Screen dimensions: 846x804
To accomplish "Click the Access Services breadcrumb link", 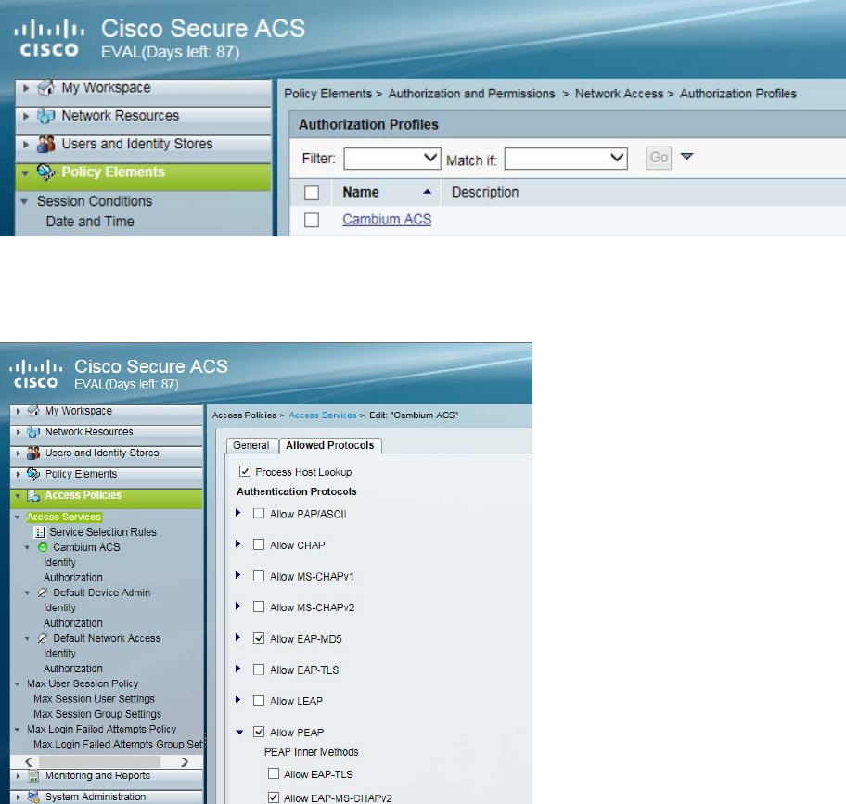I will pyautogui.click(x=323, y=415).
